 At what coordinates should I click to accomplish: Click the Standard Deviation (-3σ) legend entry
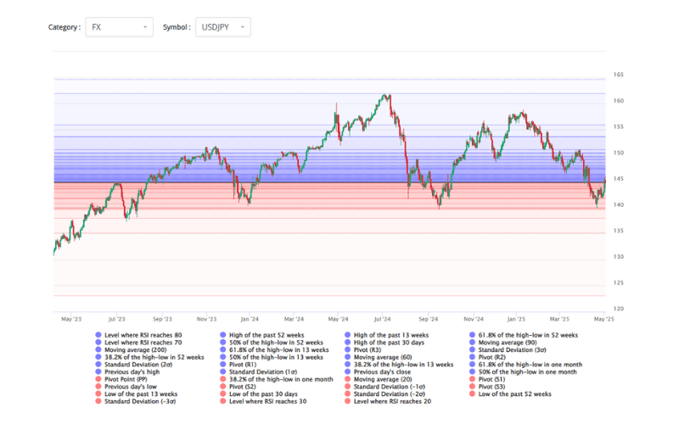coord(136,401)
